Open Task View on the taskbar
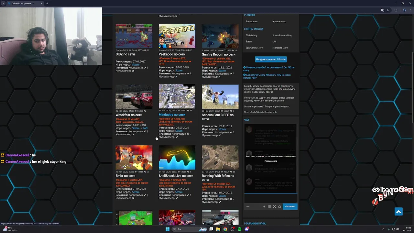This screenshot has height=233, width=414. [211, 229]
